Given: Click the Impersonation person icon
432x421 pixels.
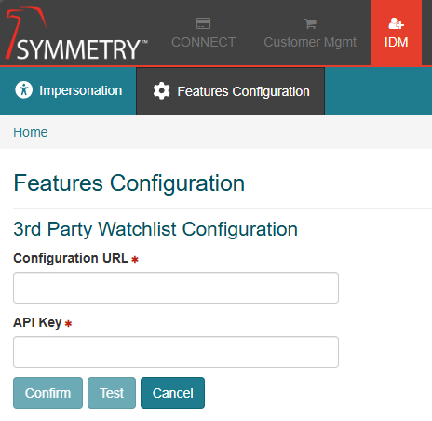Looking at the screenshot, I should click(x=24, y=90).
